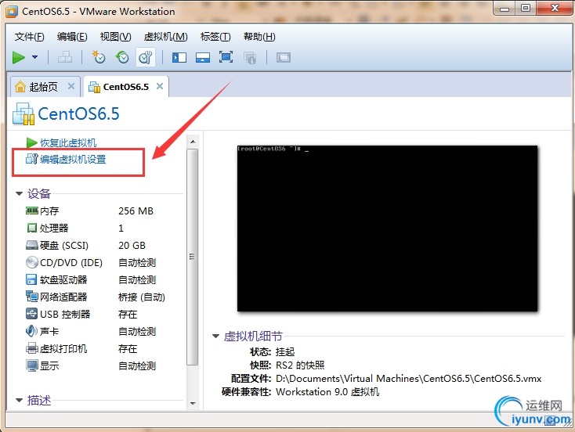Select the 软盘驱动器 floppy icon
This screenshot has width=575, height=432.
pos(31,279)
